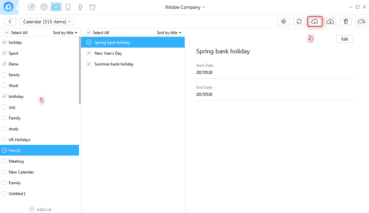The width and height of the screenshot is (369, 213).
Task: Select the study calendar name
Action: click(14, 129)
